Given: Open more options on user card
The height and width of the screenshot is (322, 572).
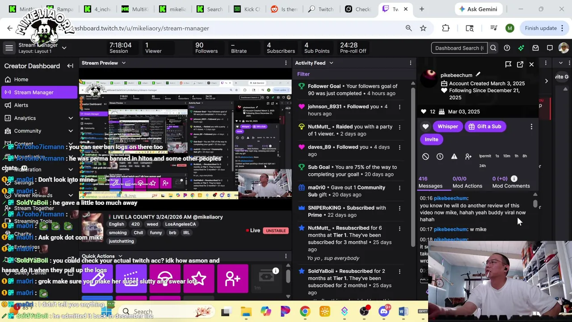Looking at the screenshot, I should [x=531, y=127].
